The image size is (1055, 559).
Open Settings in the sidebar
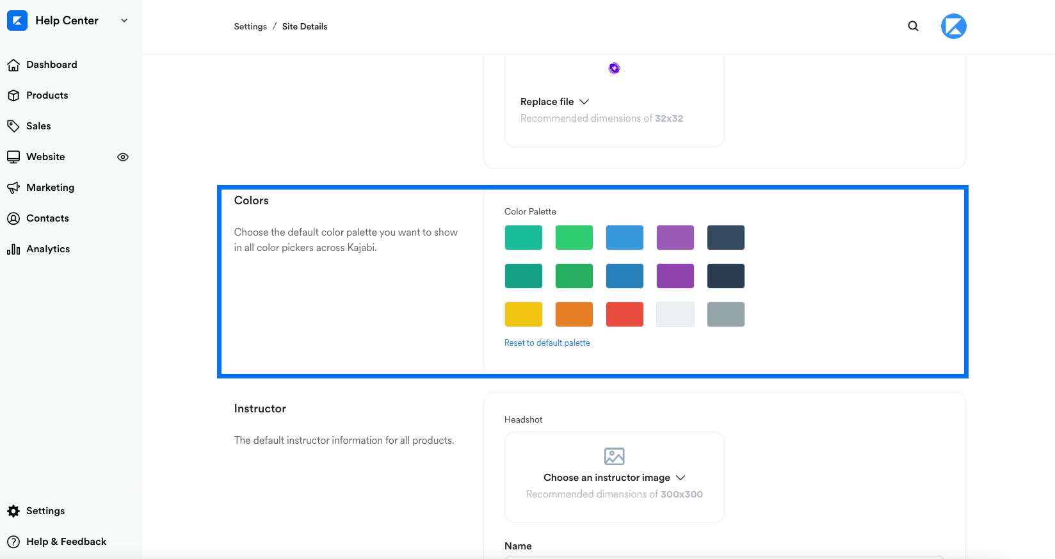click(x=45, y=511)
